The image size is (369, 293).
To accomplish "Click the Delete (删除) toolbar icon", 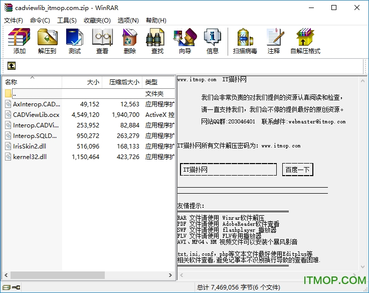I will (x=130, y=37).
